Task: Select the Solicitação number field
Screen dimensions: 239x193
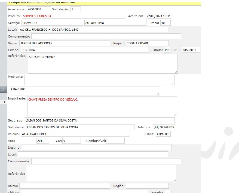Action: point(75,9)
